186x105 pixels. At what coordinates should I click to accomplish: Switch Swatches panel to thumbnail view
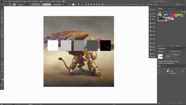click(184, 12)
